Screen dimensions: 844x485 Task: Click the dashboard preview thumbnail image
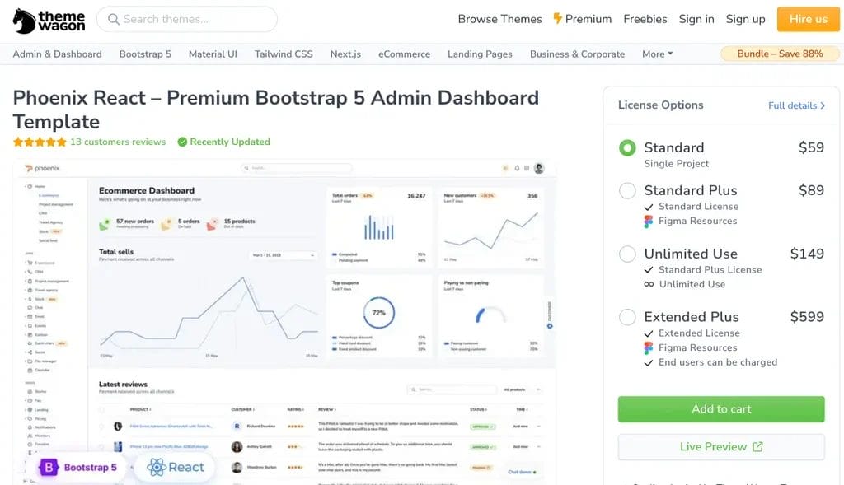pos(284,321)
